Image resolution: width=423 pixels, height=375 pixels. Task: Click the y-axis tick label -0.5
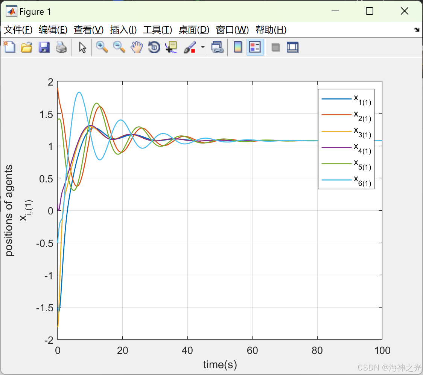[45, 243]
